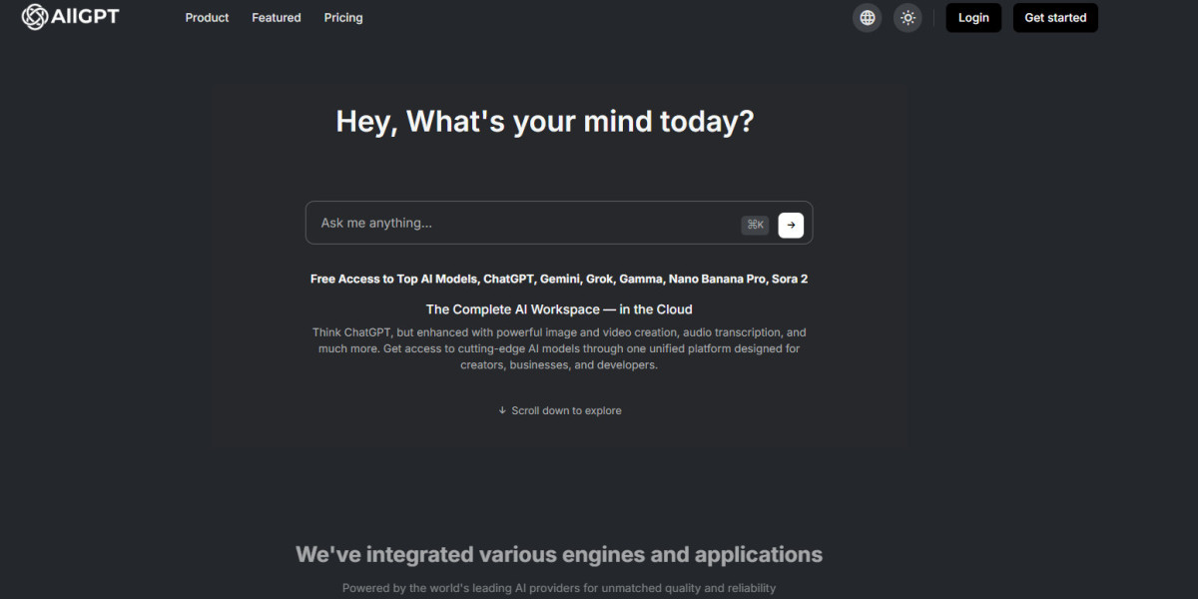Open the Pricing navigation item

coord(342,17)
